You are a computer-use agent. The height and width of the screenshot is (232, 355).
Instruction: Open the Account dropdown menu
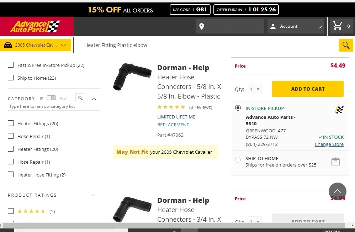(296, 26)
